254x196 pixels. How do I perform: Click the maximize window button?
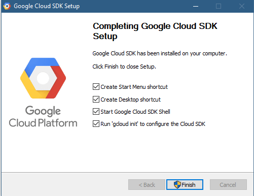(x=219, y=6)
